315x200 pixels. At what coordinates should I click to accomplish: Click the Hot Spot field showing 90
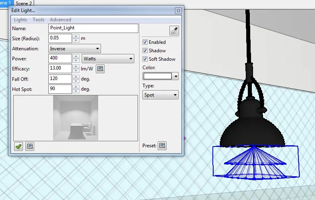click(60, 89)
